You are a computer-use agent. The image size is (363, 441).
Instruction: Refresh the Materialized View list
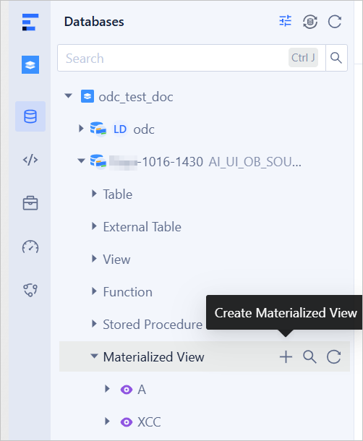(334, 356)
